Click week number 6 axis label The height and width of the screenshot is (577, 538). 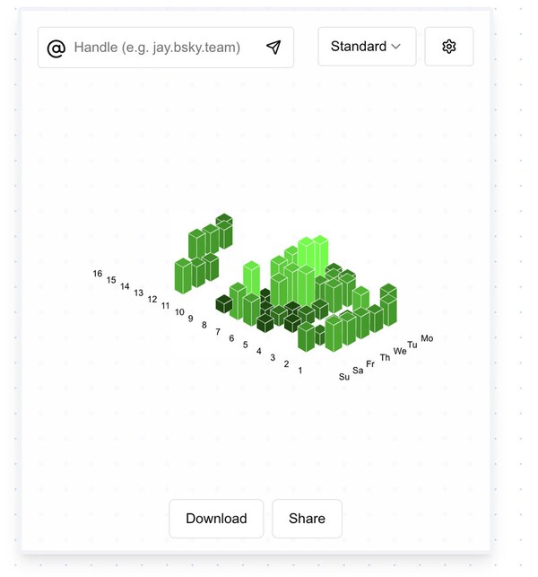(231, 338)
